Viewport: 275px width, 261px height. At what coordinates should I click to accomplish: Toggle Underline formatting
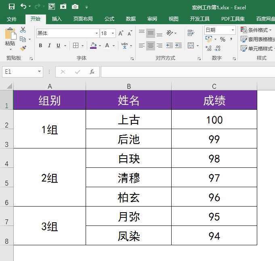59,46
